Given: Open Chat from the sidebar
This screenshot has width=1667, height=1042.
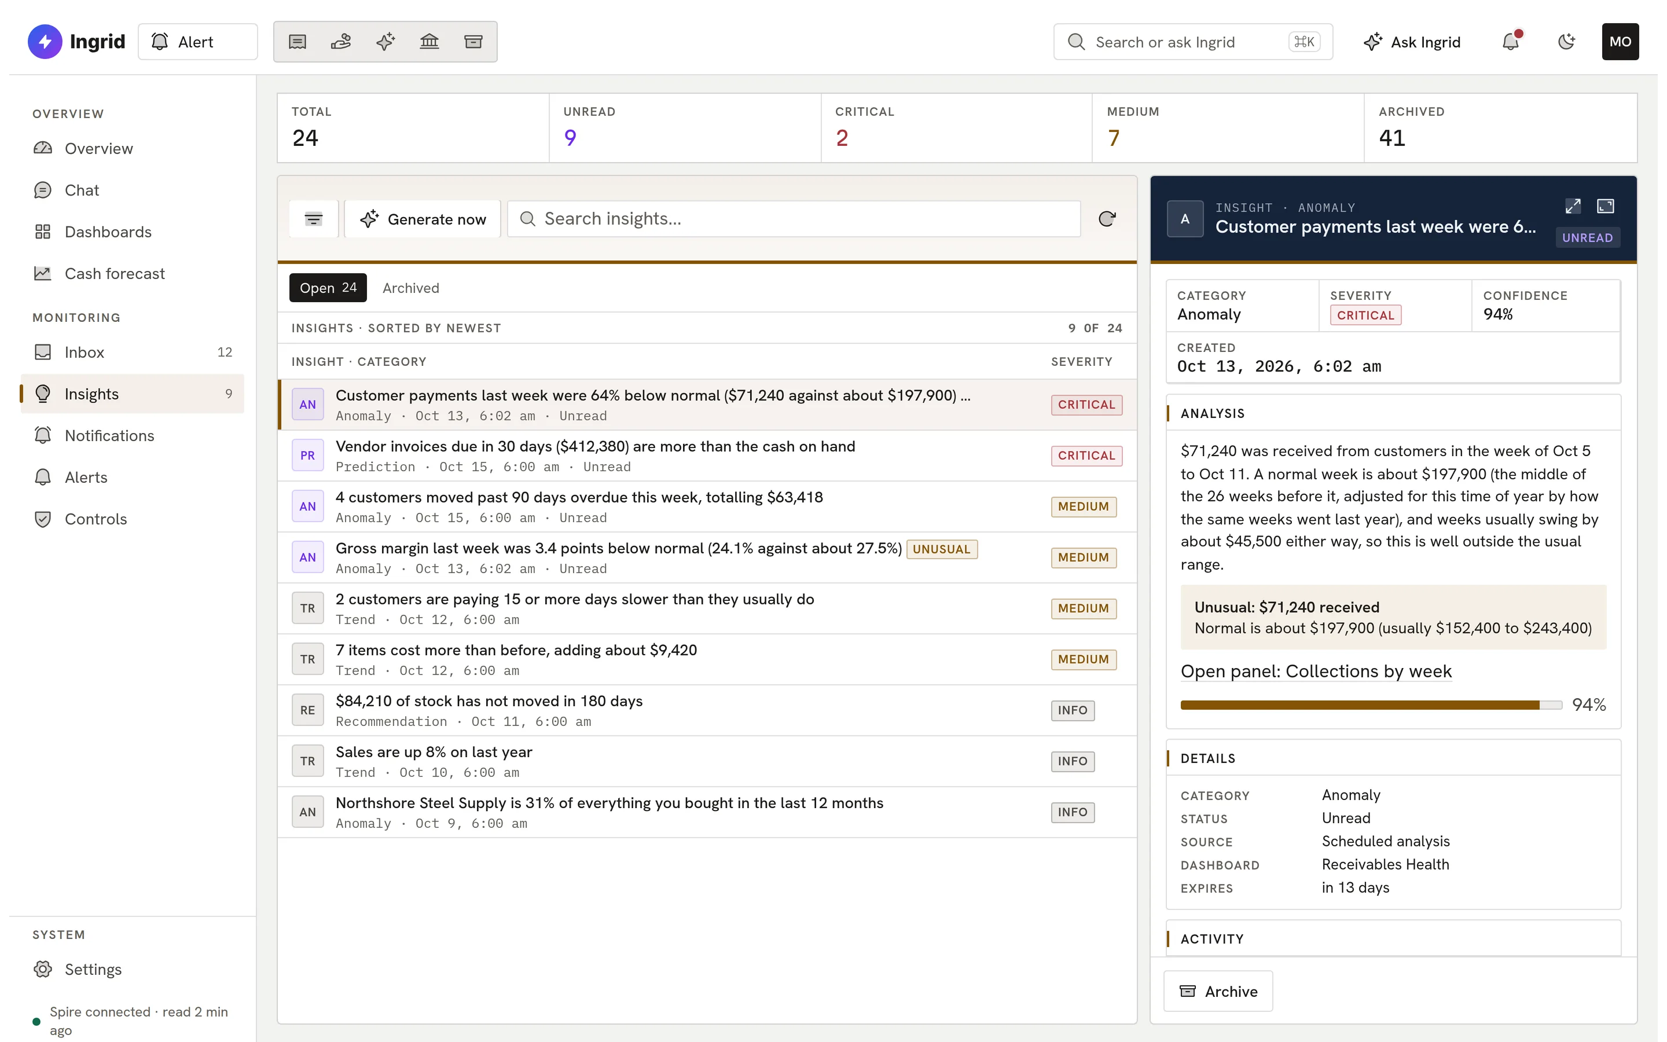Looking at the screenshot, I should [x=132, y=190].
